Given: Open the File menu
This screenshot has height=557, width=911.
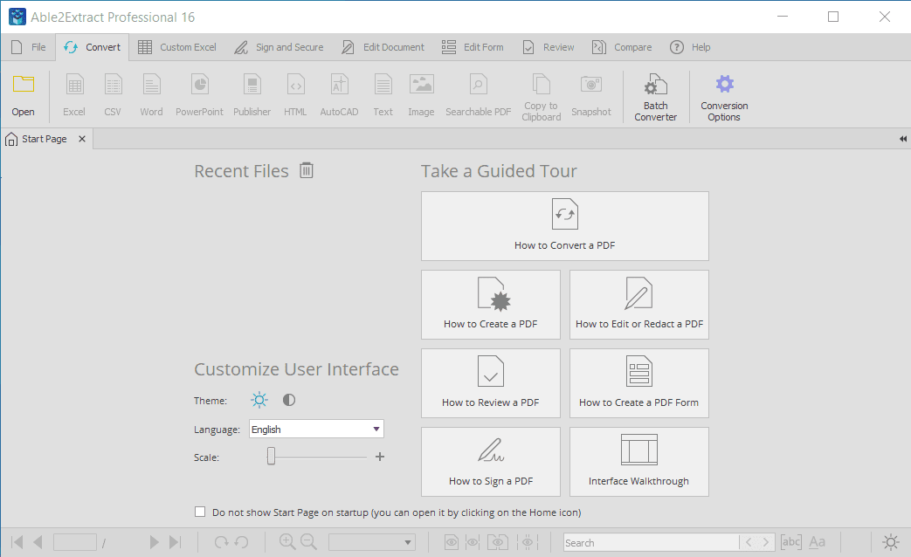Looking at the screenshot, I should point(29,48).
